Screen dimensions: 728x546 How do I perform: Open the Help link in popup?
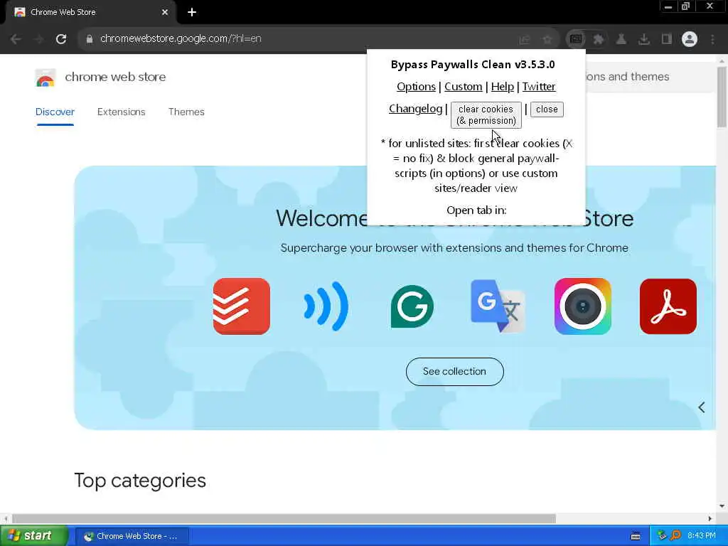tap(503, 87)
